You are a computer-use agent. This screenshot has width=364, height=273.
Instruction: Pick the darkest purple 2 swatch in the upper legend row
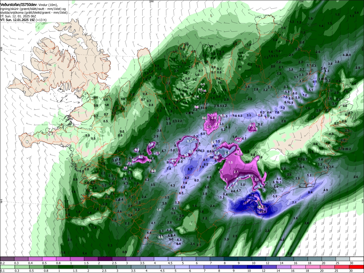105,259
